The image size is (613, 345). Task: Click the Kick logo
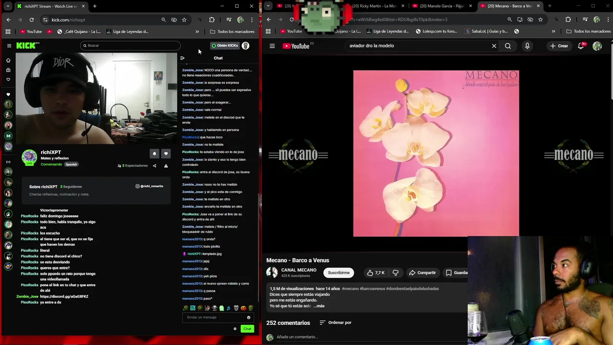[28, 46]
